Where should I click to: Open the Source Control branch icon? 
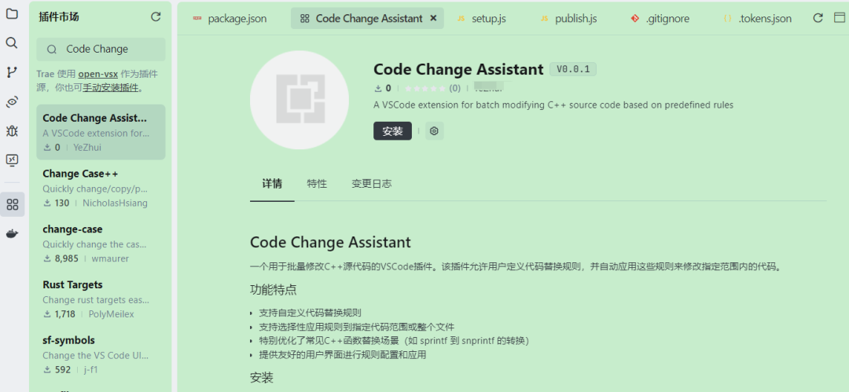[x=12, y=72]
